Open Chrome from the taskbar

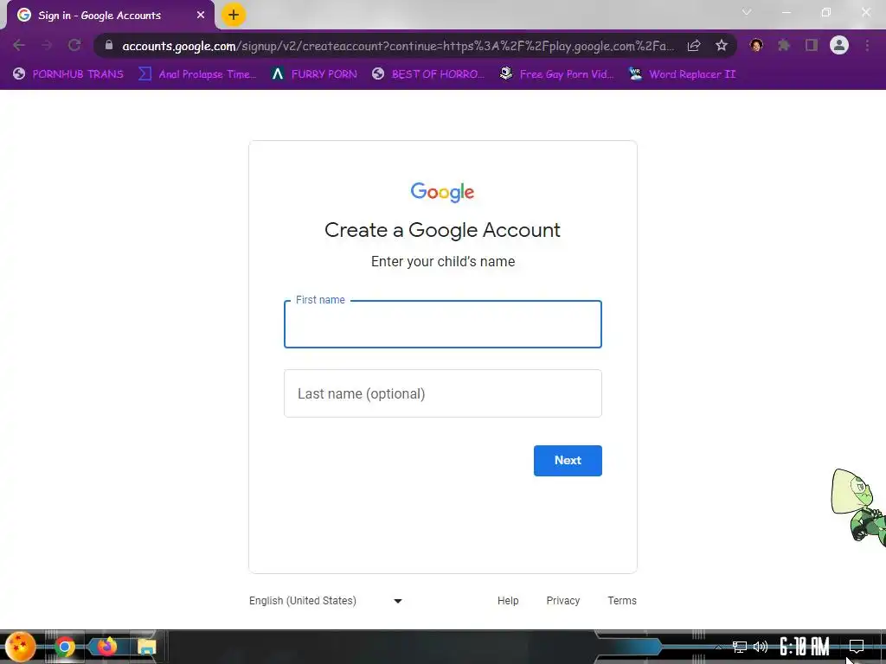point(64,647)
